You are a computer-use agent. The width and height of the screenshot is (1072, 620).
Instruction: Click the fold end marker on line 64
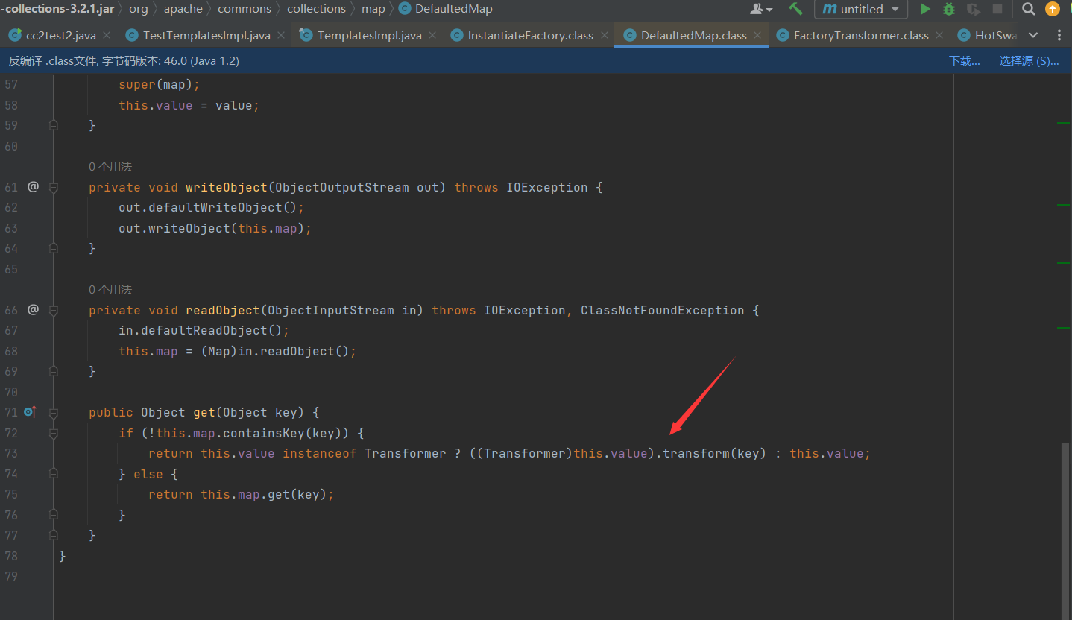(x=53, y=247)
